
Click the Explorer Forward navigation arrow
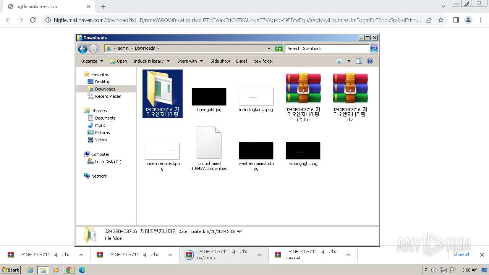coord(93,49)
